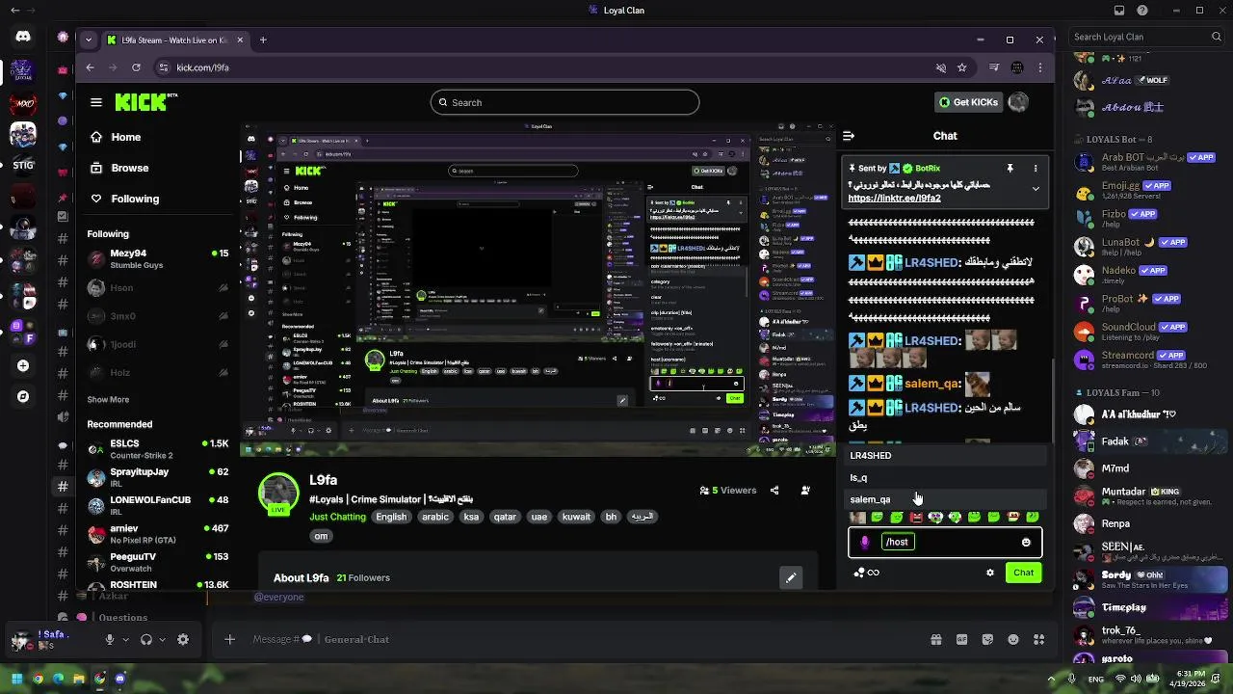Open a new browser tab
The height and width of the screenshot is (694, 1233).
click(263, 40)
